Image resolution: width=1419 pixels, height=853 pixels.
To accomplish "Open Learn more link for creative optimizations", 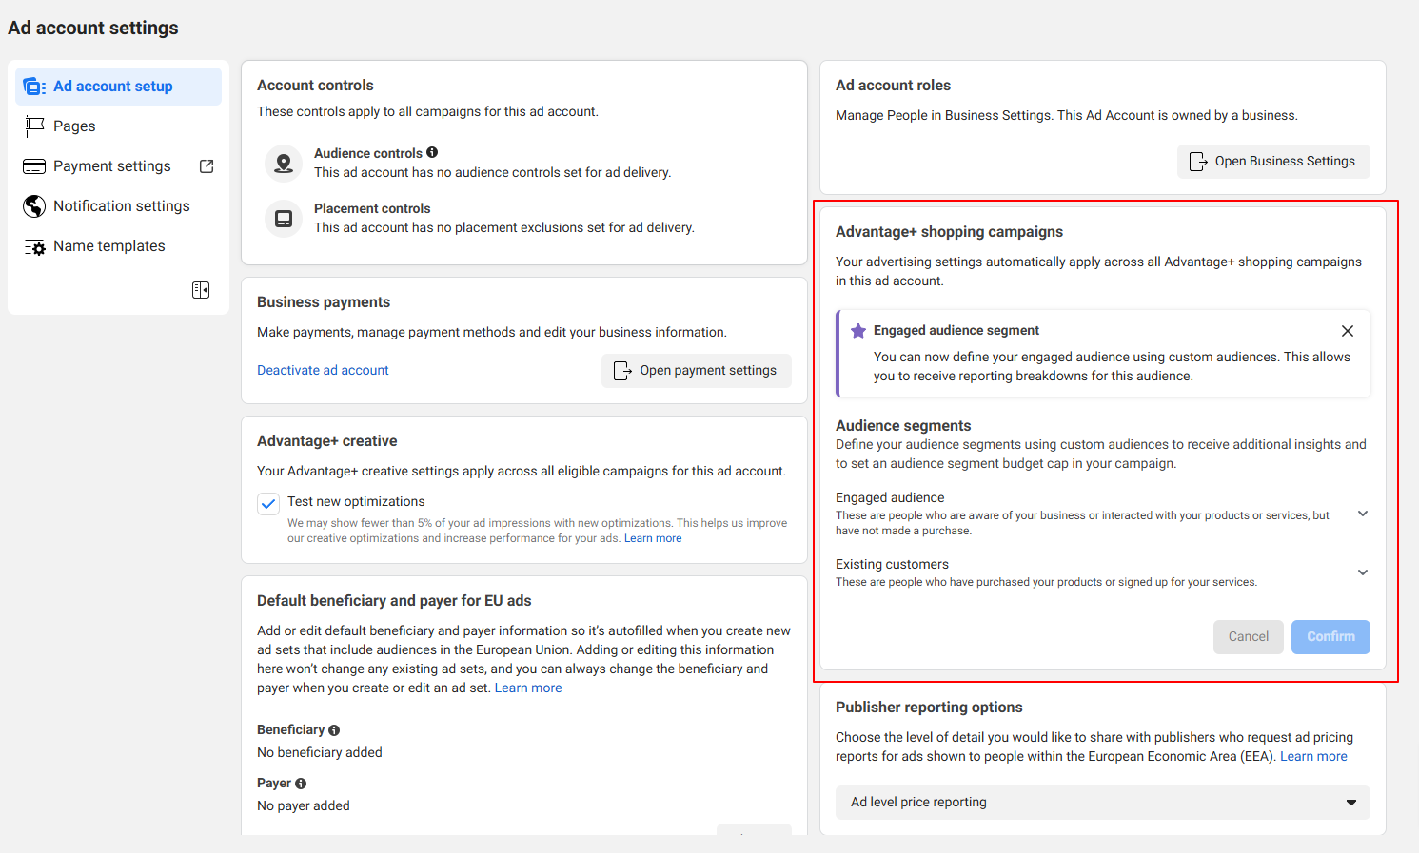I will (653, 538).
